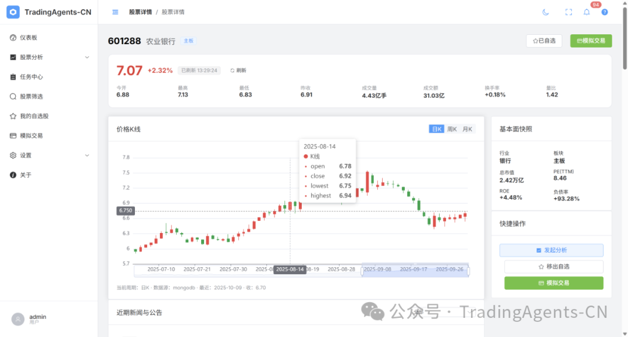Switch chart to 周K weekly view
This screenshot has width=628, height=337.
pyautogui.click(x=452, y=129)
